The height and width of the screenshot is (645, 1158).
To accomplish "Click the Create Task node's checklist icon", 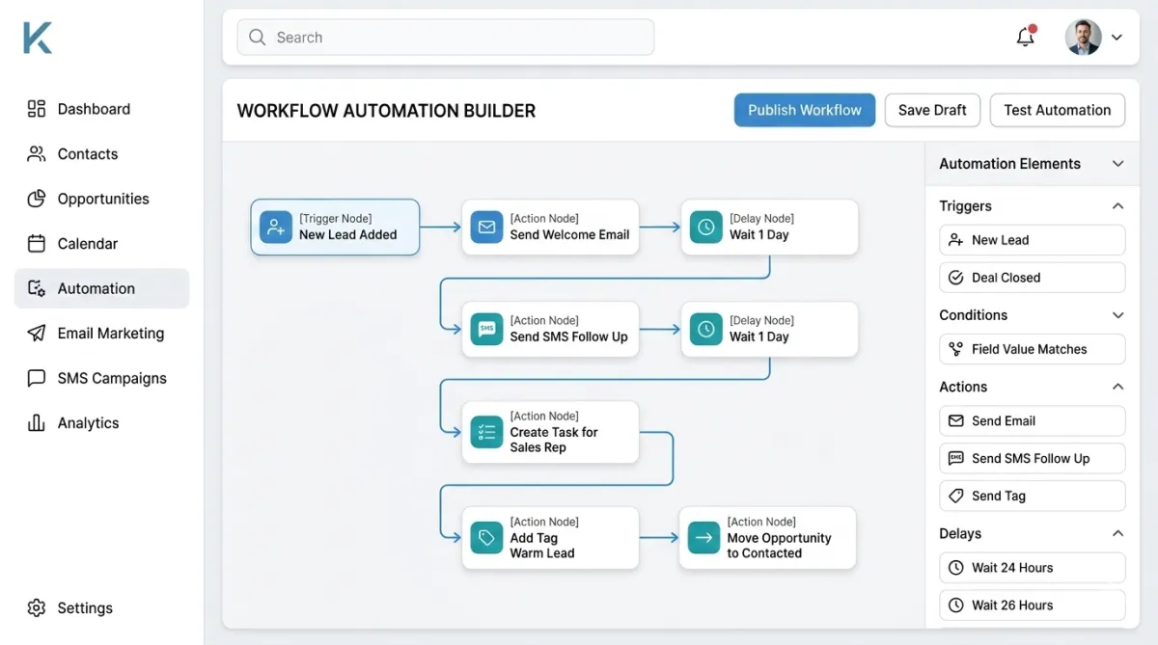I will click(x=486, y=432).
